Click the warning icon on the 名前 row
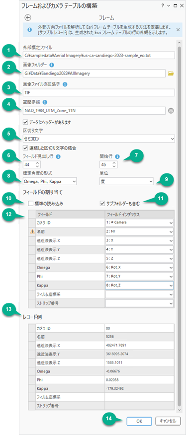 pos(32,231)
